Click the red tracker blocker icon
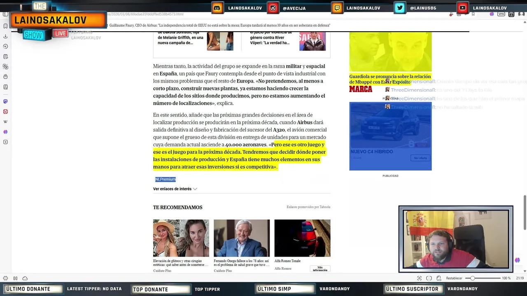527x296 pixels. coord(452,14)
